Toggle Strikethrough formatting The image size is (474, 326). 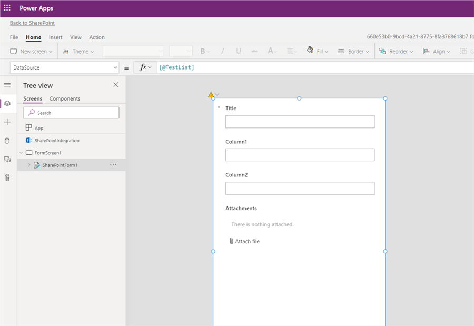pyautogui.click(x=254, y=51)
